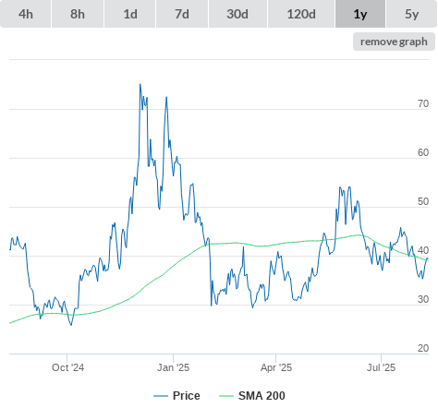Select the 30d range tab
438x420 pixels.
(x=237, y=14)
